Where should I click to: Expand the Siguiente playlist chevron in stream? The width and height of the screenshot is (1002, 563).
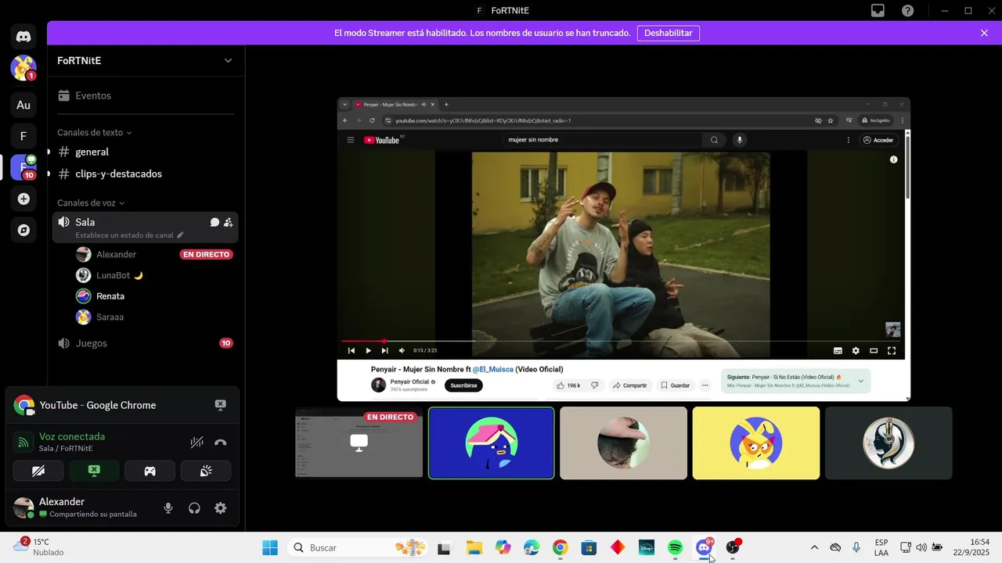pos(860,381)
